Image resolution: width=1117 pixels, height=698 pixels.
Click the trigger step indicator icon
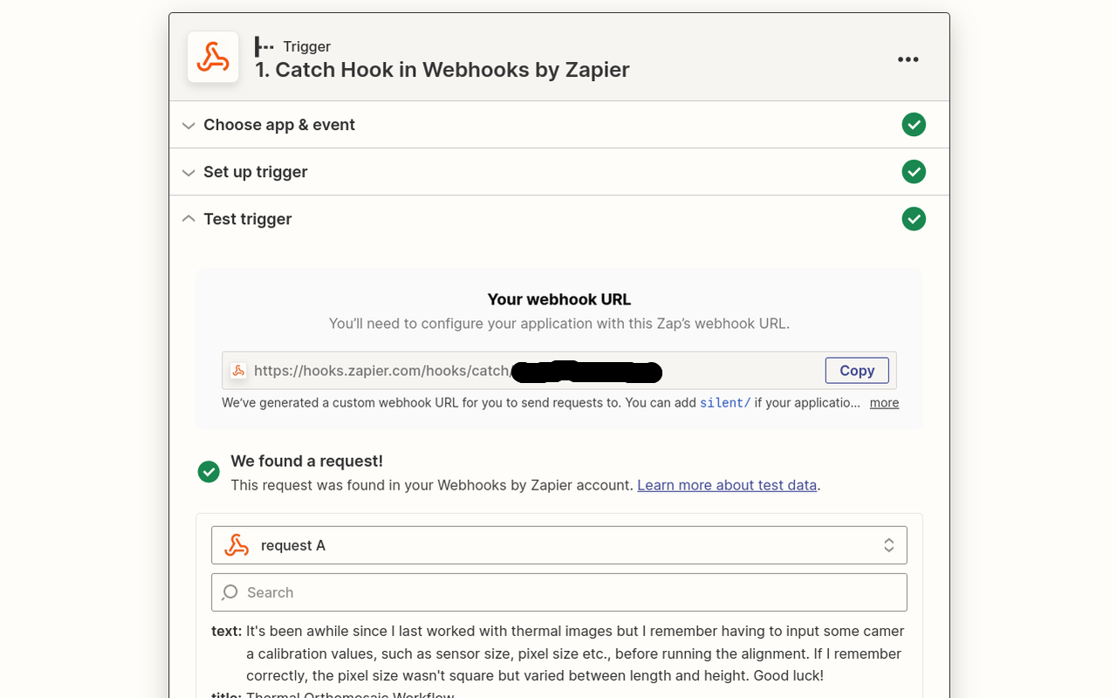[x=264, y=46]
